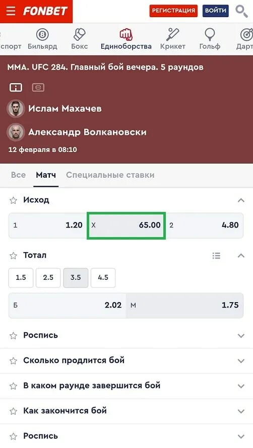Select the Бильярд sport icon
253x448 pixels.
(x=42, y=35)
